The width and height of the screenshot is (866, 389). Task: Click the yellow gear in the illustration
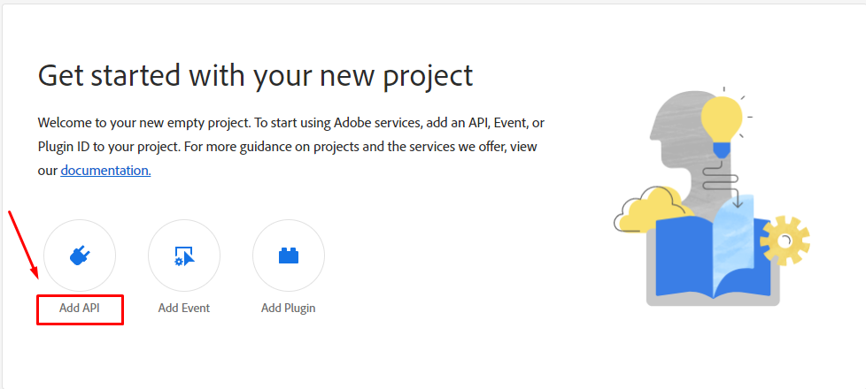(x=784, y=240)
